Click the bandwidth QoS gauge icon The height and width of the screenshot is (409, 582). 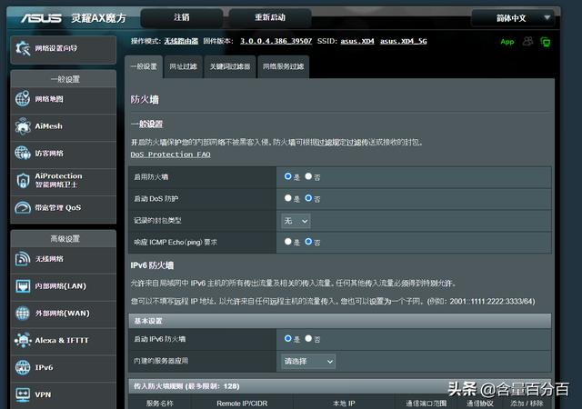tap(23, 207)
